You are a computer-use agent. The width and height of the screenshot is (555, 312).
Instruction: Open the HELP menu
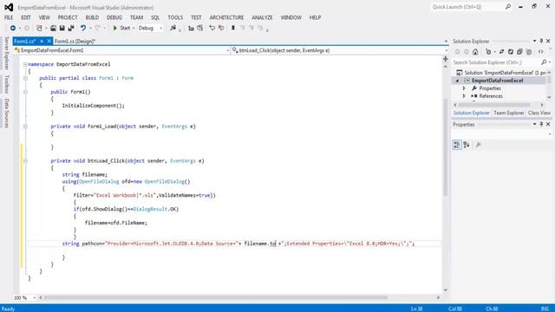pyautogui.click(x=315, y=17)
